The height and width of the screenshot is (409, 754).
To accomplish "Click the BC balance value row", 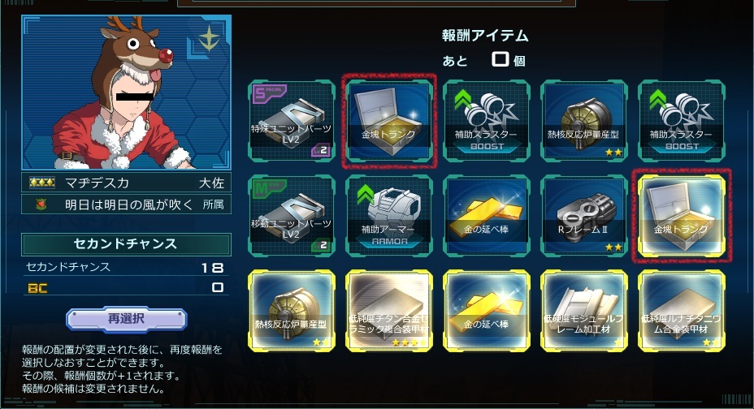I will tap(126, 287).
